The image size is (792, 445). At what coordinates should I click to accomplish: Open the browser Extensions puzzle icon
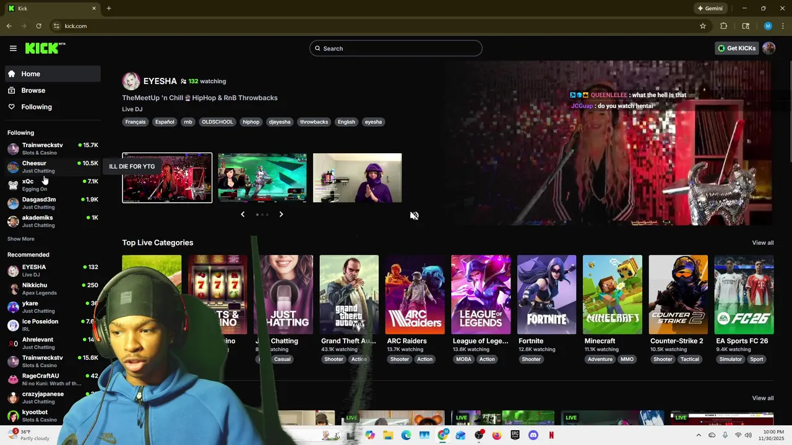coord(724,26)
